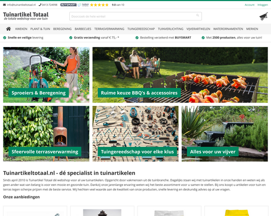Click the third offer card with white bag

coord(169,211)
